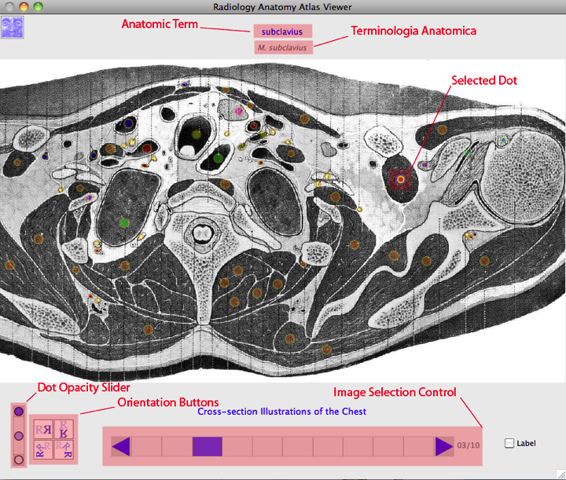
Task: Select the top-left orientation button
Action: [43, 429]
